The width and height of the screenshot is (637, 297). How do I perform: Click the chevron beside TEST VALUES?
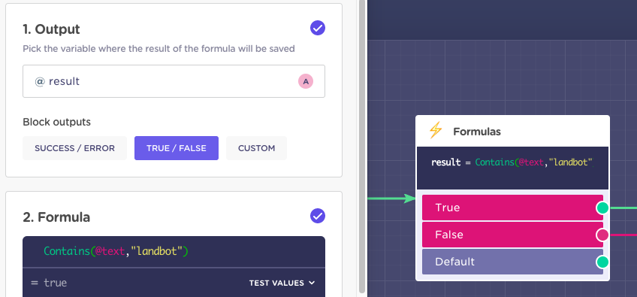312,283
